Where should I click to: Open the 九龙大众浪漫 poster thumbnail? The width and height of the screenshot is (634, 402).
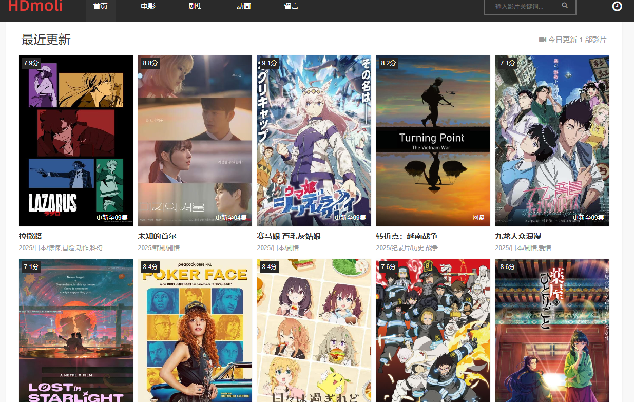[x=552, y=140]
